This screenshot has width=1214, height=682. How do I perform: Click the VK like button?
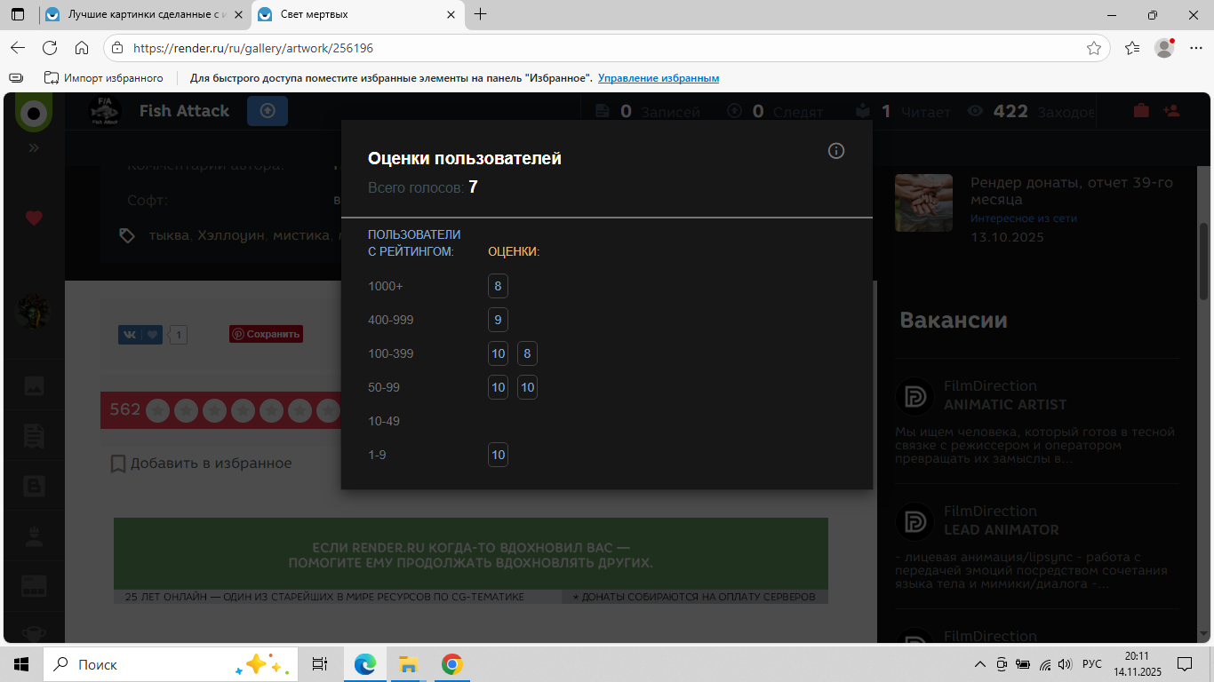click(x=140, y=335)
